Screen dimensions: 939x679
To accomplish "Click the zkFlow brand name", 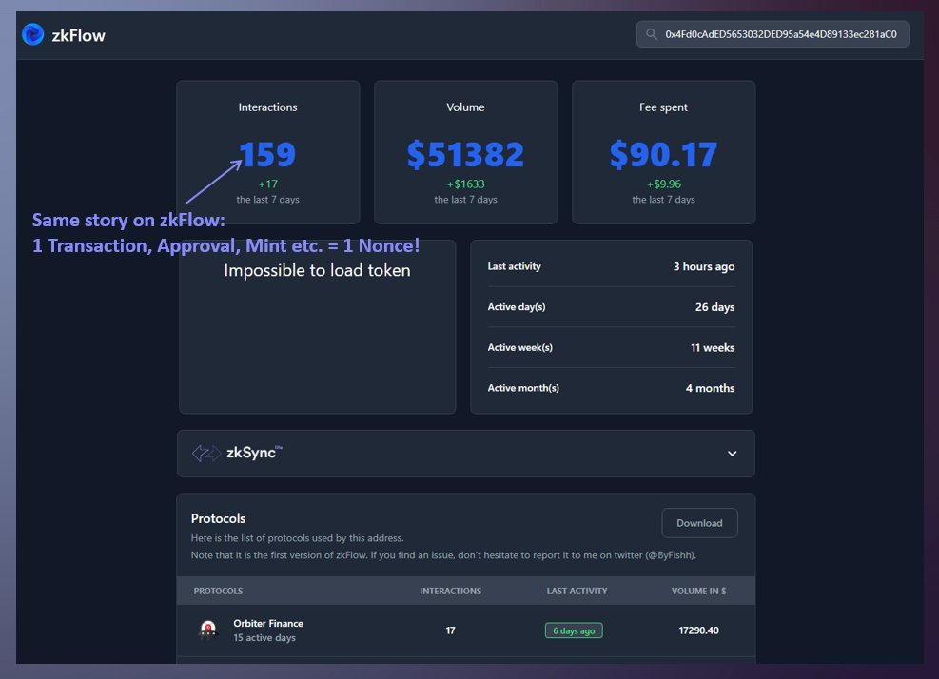I will click(78, 35).
